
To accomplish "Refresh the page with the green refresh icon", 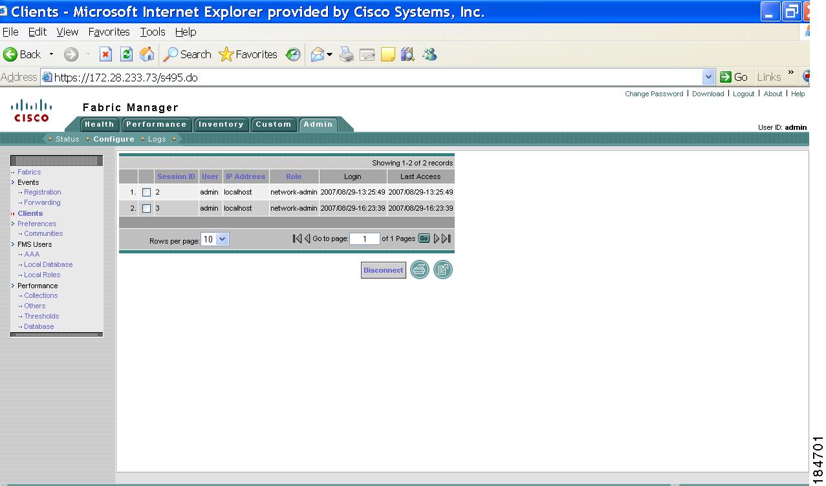I will 127,55.
